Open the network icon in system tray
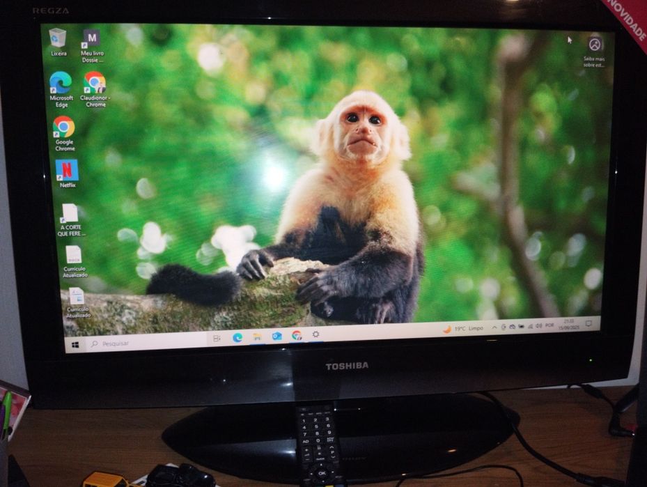647x487 pixels. (530, 327)
